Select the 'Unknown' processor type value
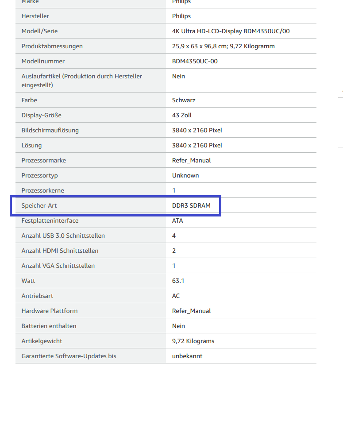The image size is (343, 425). [x=185, y=175]
